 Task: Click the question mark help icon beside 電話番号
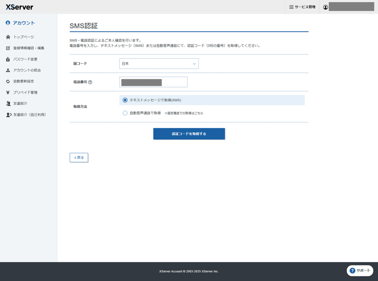(90, 82)
